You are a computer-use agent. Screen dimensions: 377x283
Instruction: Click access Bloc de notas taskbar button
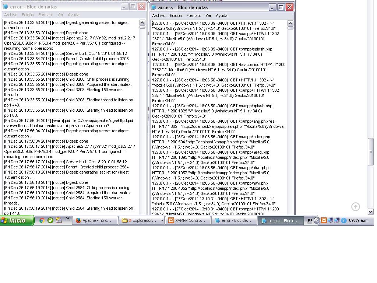tap(280, 220)
